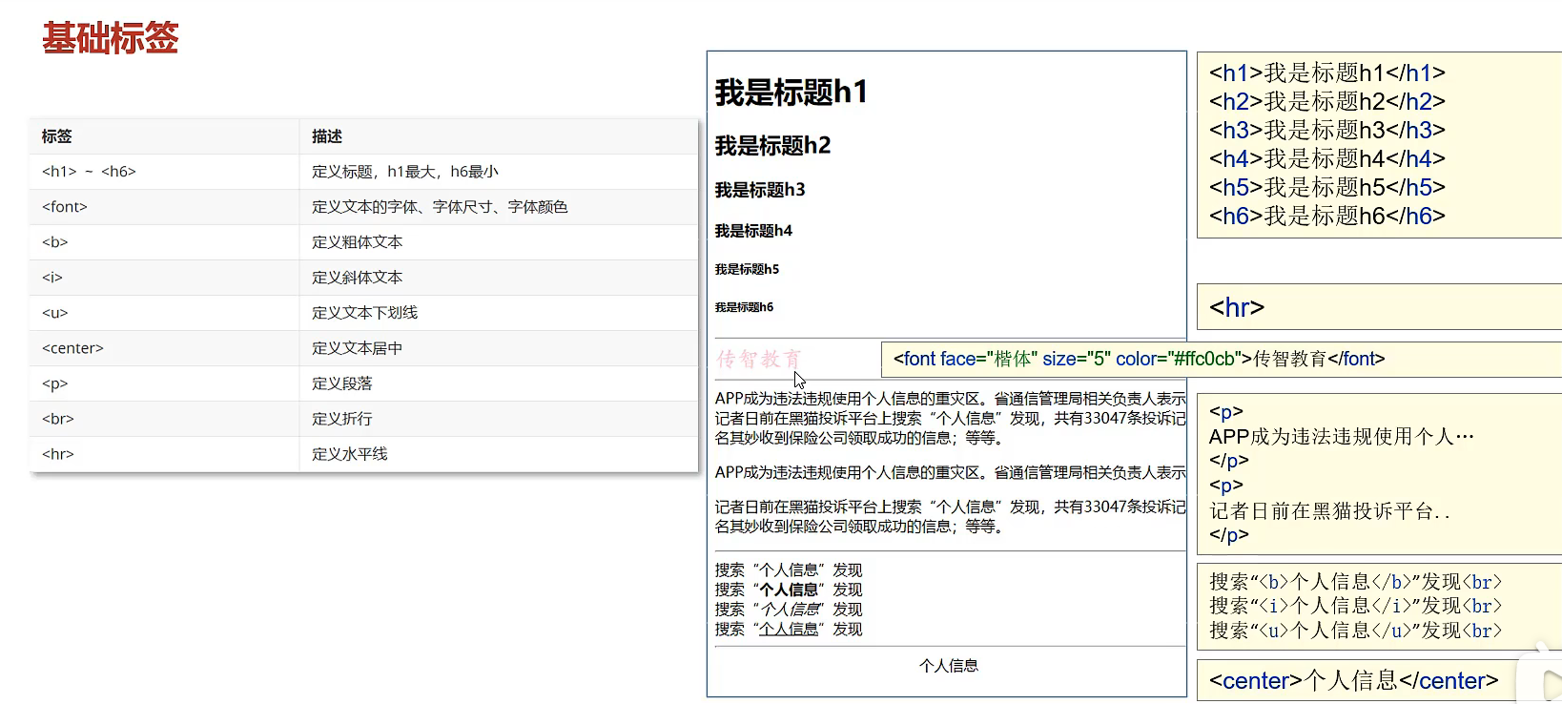The image size is (1562, 704).
Task: Click code line "<h6>我是标题h6</h6>"
Action: [x=1327, y=216]
